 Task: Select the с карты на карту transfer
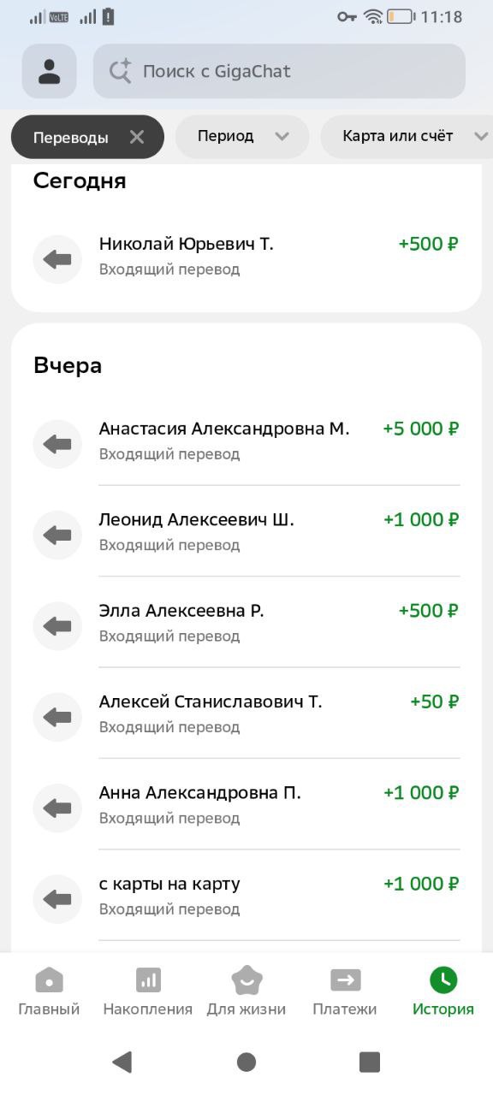tap(246, 896)
